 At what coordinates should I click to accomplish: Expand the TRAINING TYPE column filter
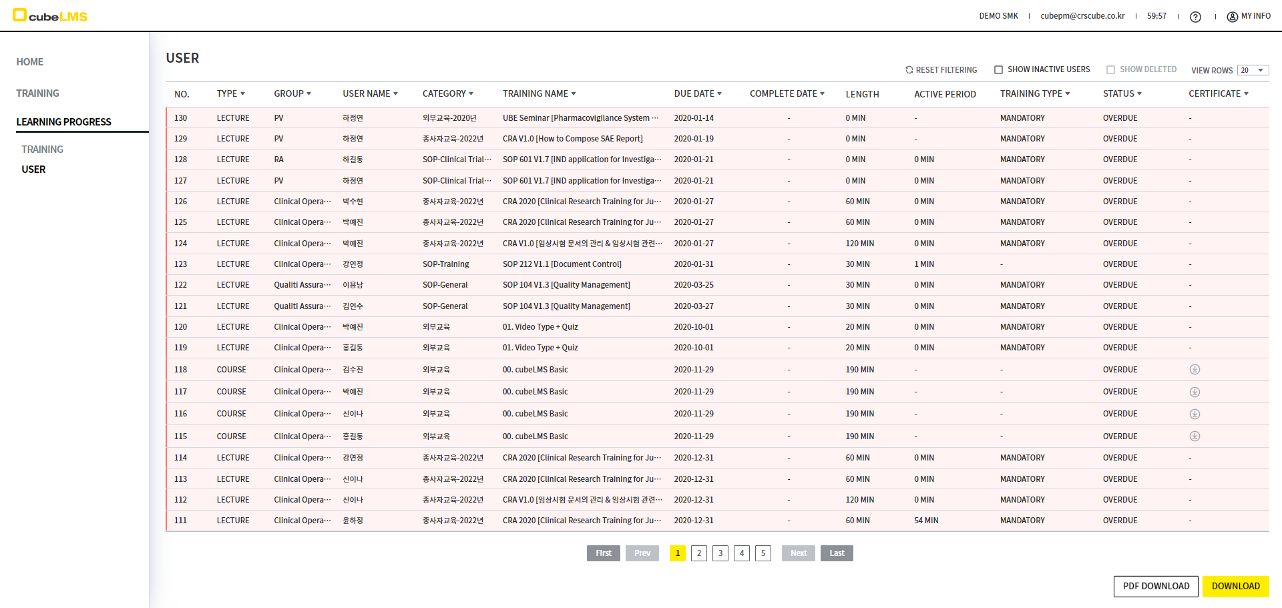1035,94
